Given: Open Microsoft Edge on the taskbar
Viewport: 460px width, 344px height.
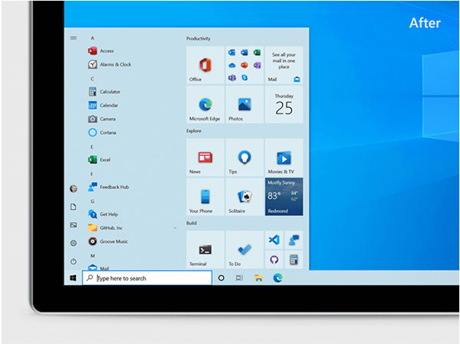Looking at the screenshot, I should [x=278, y=278].
